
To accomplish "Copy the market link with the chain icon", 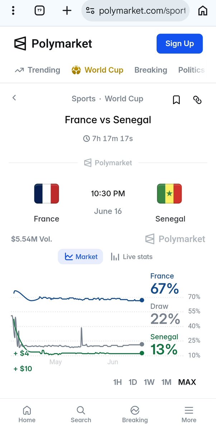I will point(197,100).
